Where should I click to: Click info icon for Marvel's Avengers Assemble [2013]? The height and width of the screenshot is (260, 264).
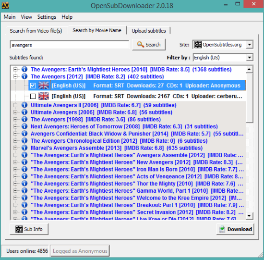point(24,148)
